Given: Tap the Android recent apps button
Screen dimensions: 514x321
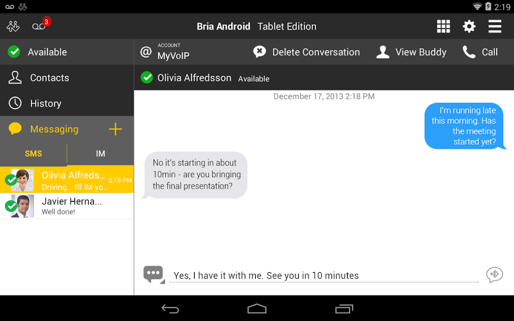Looking at the screenshot, I should 344,309.
